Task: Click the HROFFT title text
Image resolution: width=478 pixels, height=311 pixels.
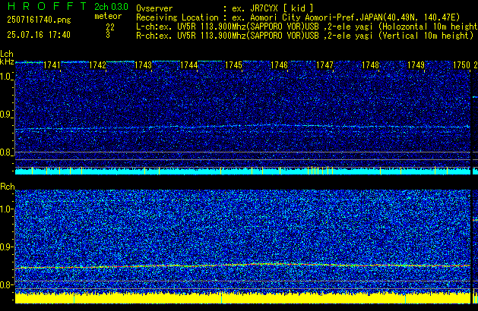Action: (47, 6)
